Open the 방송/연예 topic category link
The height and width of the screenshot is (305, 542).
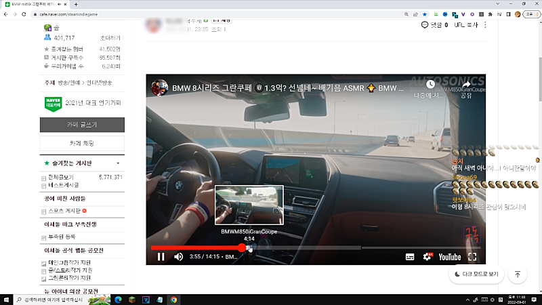pyautogui.click(x=69, y=83)
